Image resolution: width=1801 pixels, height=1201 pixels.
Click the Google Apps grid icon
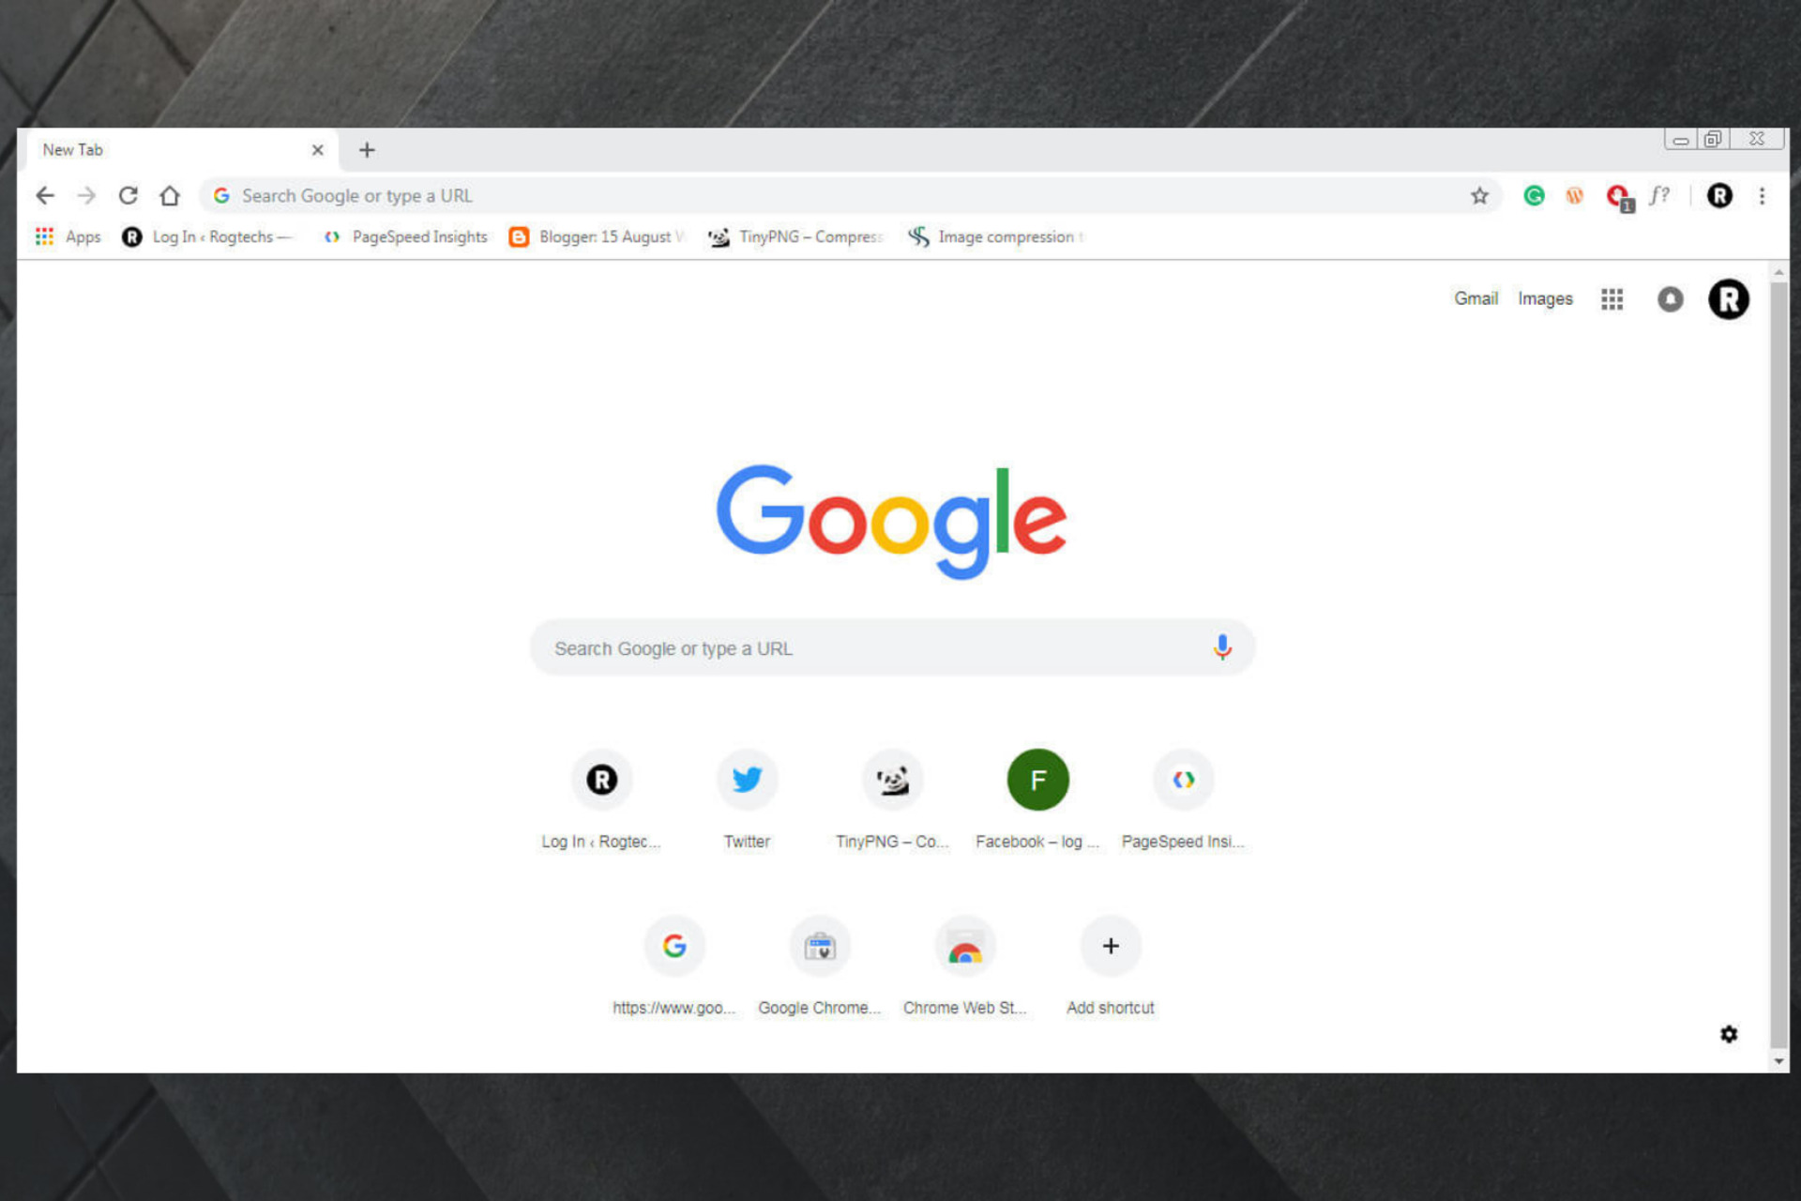[x=1612, y=297]
